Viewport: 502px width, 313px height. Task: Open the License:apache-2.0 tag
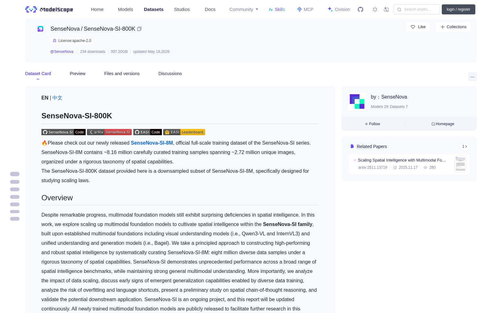click(72, 41)
